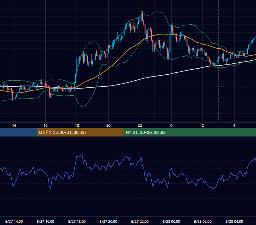
Task: Click the 5/27 16:00 date label
Action: pyautogui.click(x=46, y=221)
